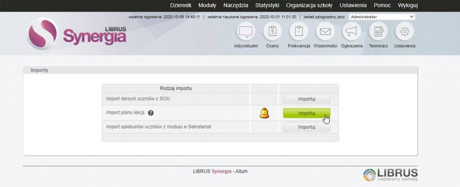Click the LIBRUS footer logo

pyautogui.click(x=390, y=175)
